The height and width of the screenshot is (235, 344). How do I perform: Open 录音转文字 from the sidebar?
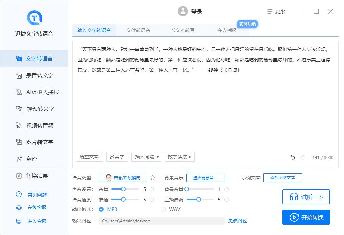(38, 75)
